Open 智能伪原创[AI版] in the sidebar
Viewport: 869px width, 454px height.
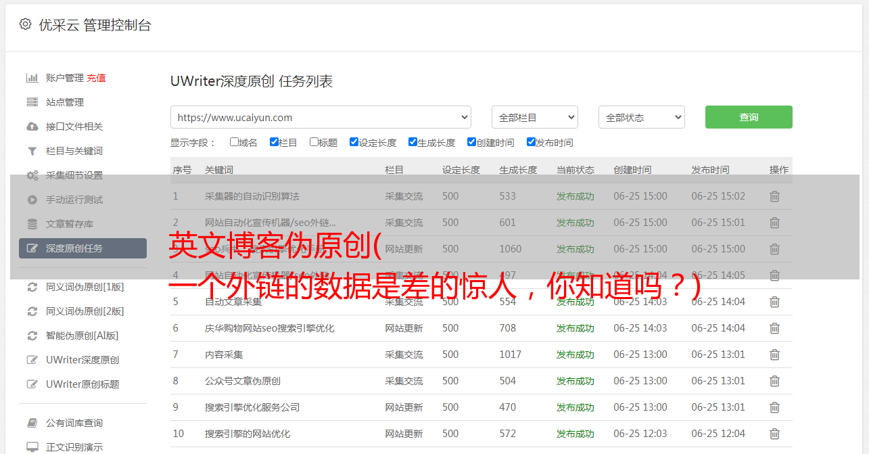tap(82, 336)
